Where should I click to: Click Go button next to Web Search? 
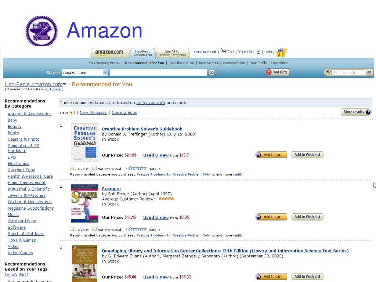(x=369, y=72)
